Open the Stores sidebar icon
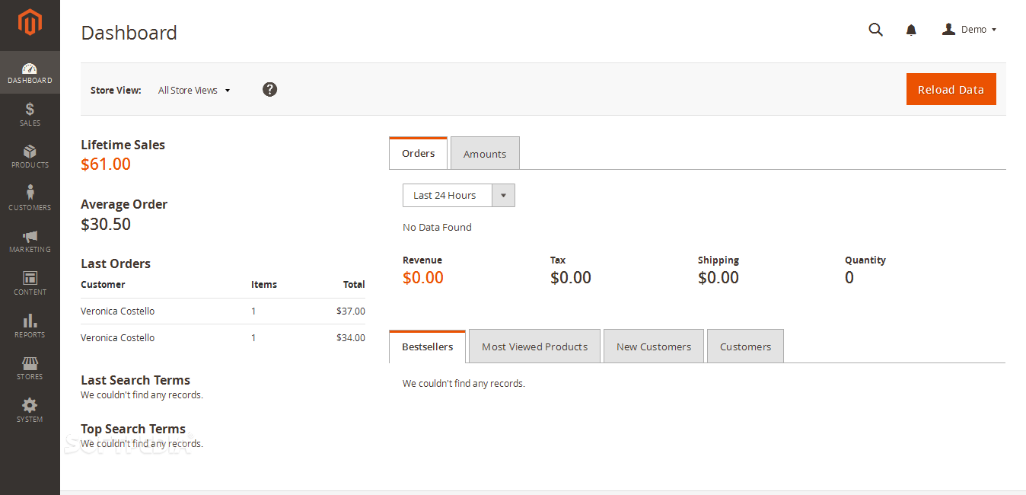This screenshot has height=495, width=1026. tap(30, 363)
